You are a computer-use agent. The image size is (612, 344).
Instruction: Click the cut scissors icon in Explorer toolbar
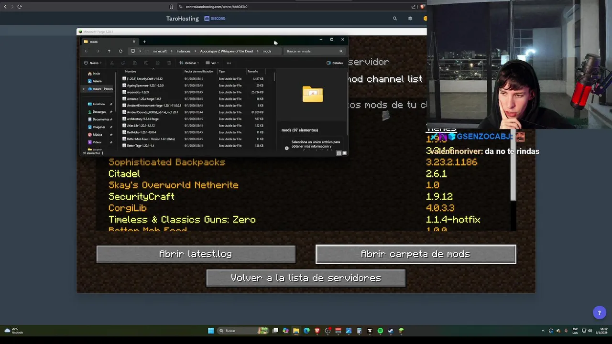tap(112, 63)
